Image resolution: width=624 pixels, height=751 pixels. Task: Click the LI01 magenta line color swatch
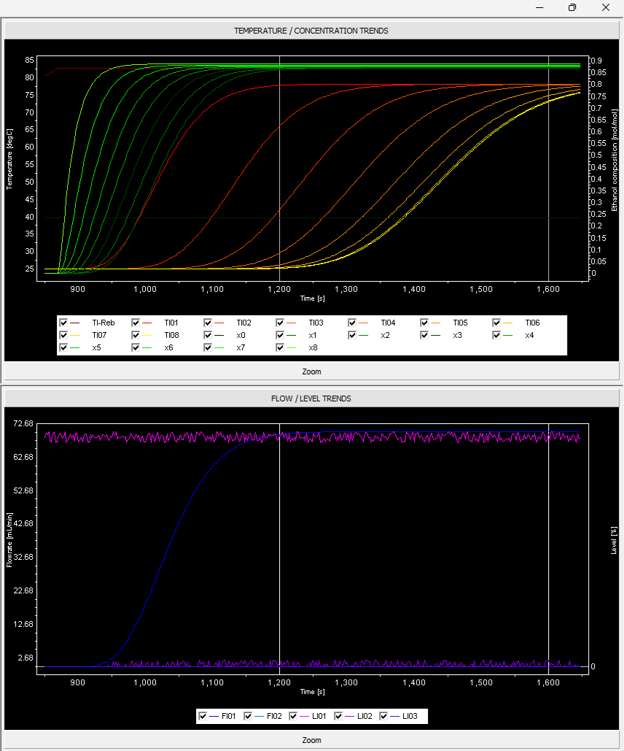point(305,717)
